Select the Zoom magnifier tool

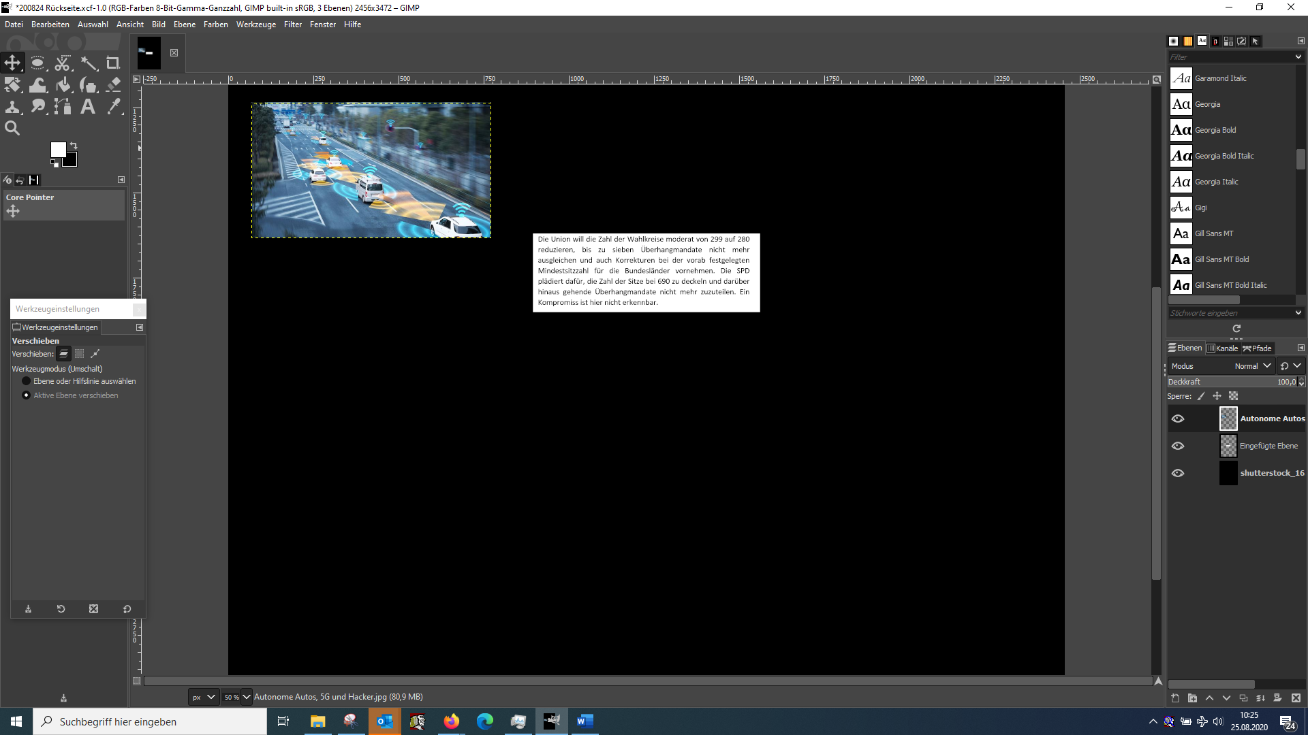12,128
